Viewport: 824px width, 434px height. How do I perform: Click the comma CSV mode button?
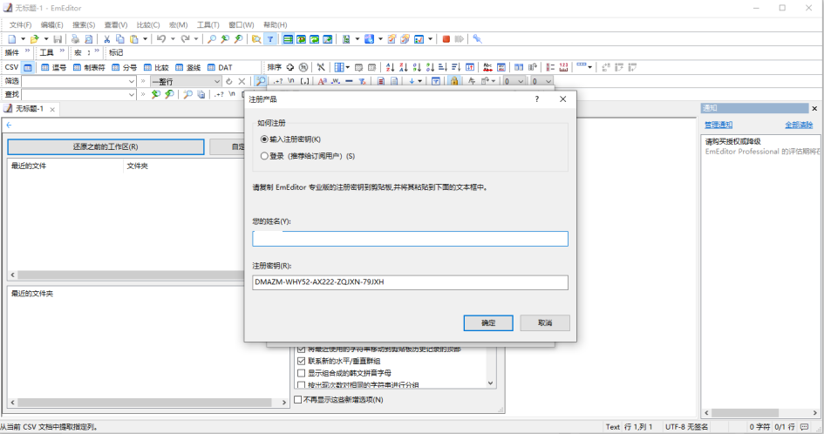54,67
